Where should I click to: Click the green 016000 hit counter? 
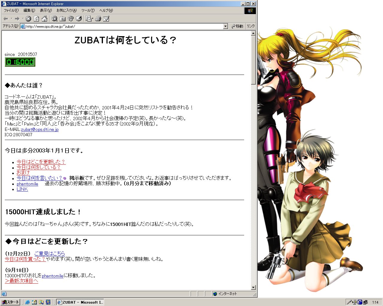click(20, 62)
